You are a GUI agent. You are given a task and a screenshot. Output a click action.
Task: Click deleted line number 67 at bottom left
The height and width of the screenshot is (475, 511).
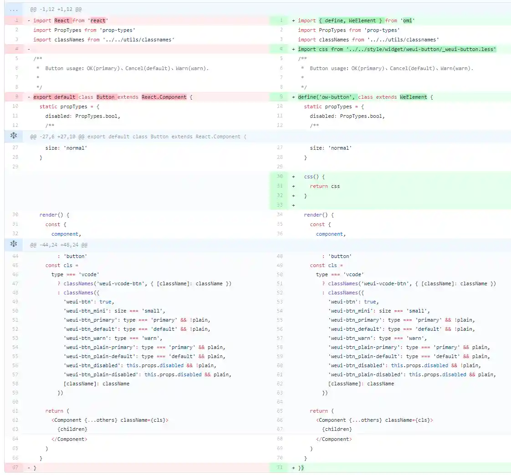pyautogui.click(x=16, y=468)
